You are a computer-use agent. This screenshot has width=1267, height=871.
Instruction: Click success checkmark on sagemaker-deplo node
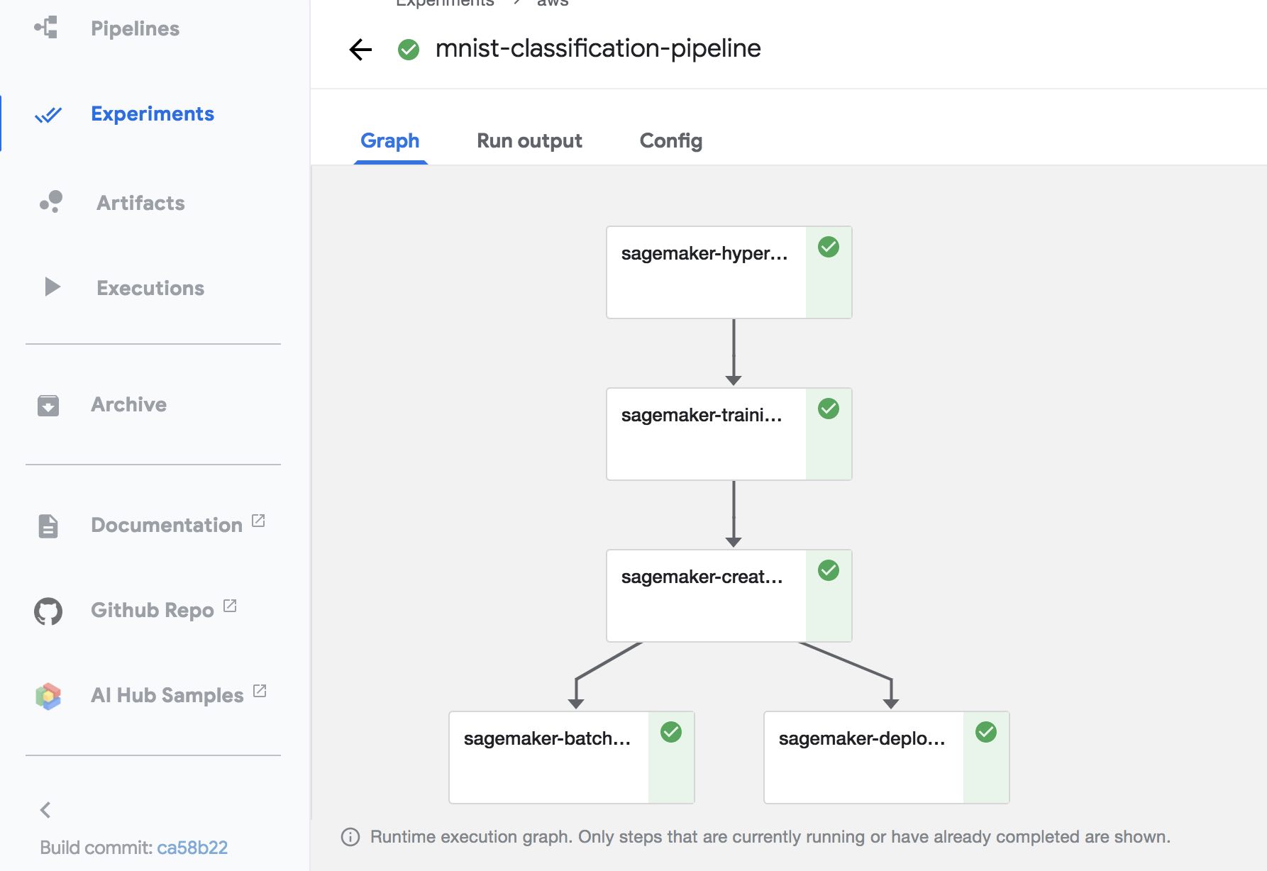(986, 732)
